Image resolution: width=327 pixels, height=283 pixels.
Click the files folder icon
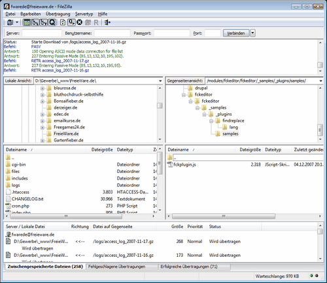coord(8,172)
